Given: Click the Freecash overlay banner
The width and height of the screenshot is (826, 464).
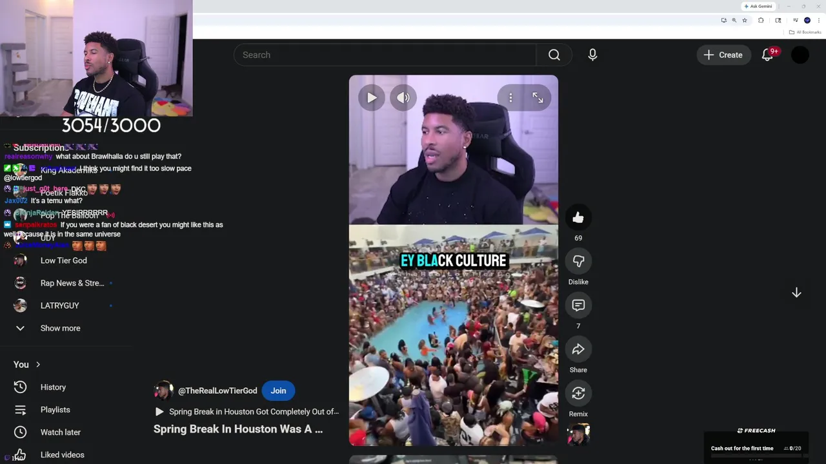Looking at the screenshot, I should coord(756,445).
